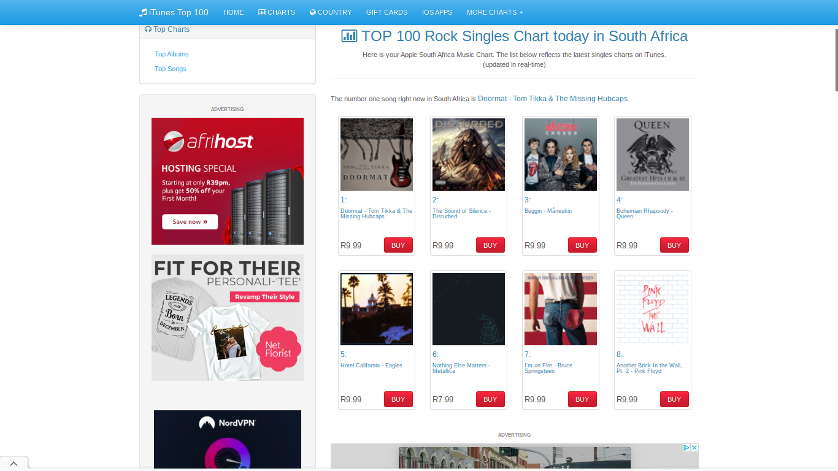Close the bottom ad via X icon
838x471 pixels.
(694, 448)
